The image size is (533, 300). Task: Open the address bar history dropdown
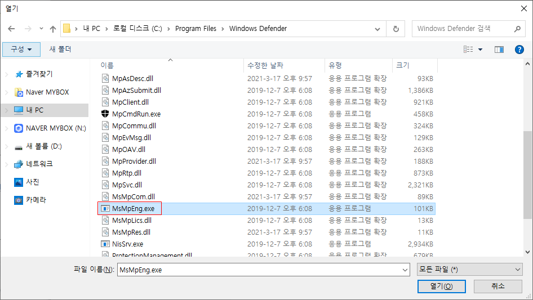pos(377,29)
